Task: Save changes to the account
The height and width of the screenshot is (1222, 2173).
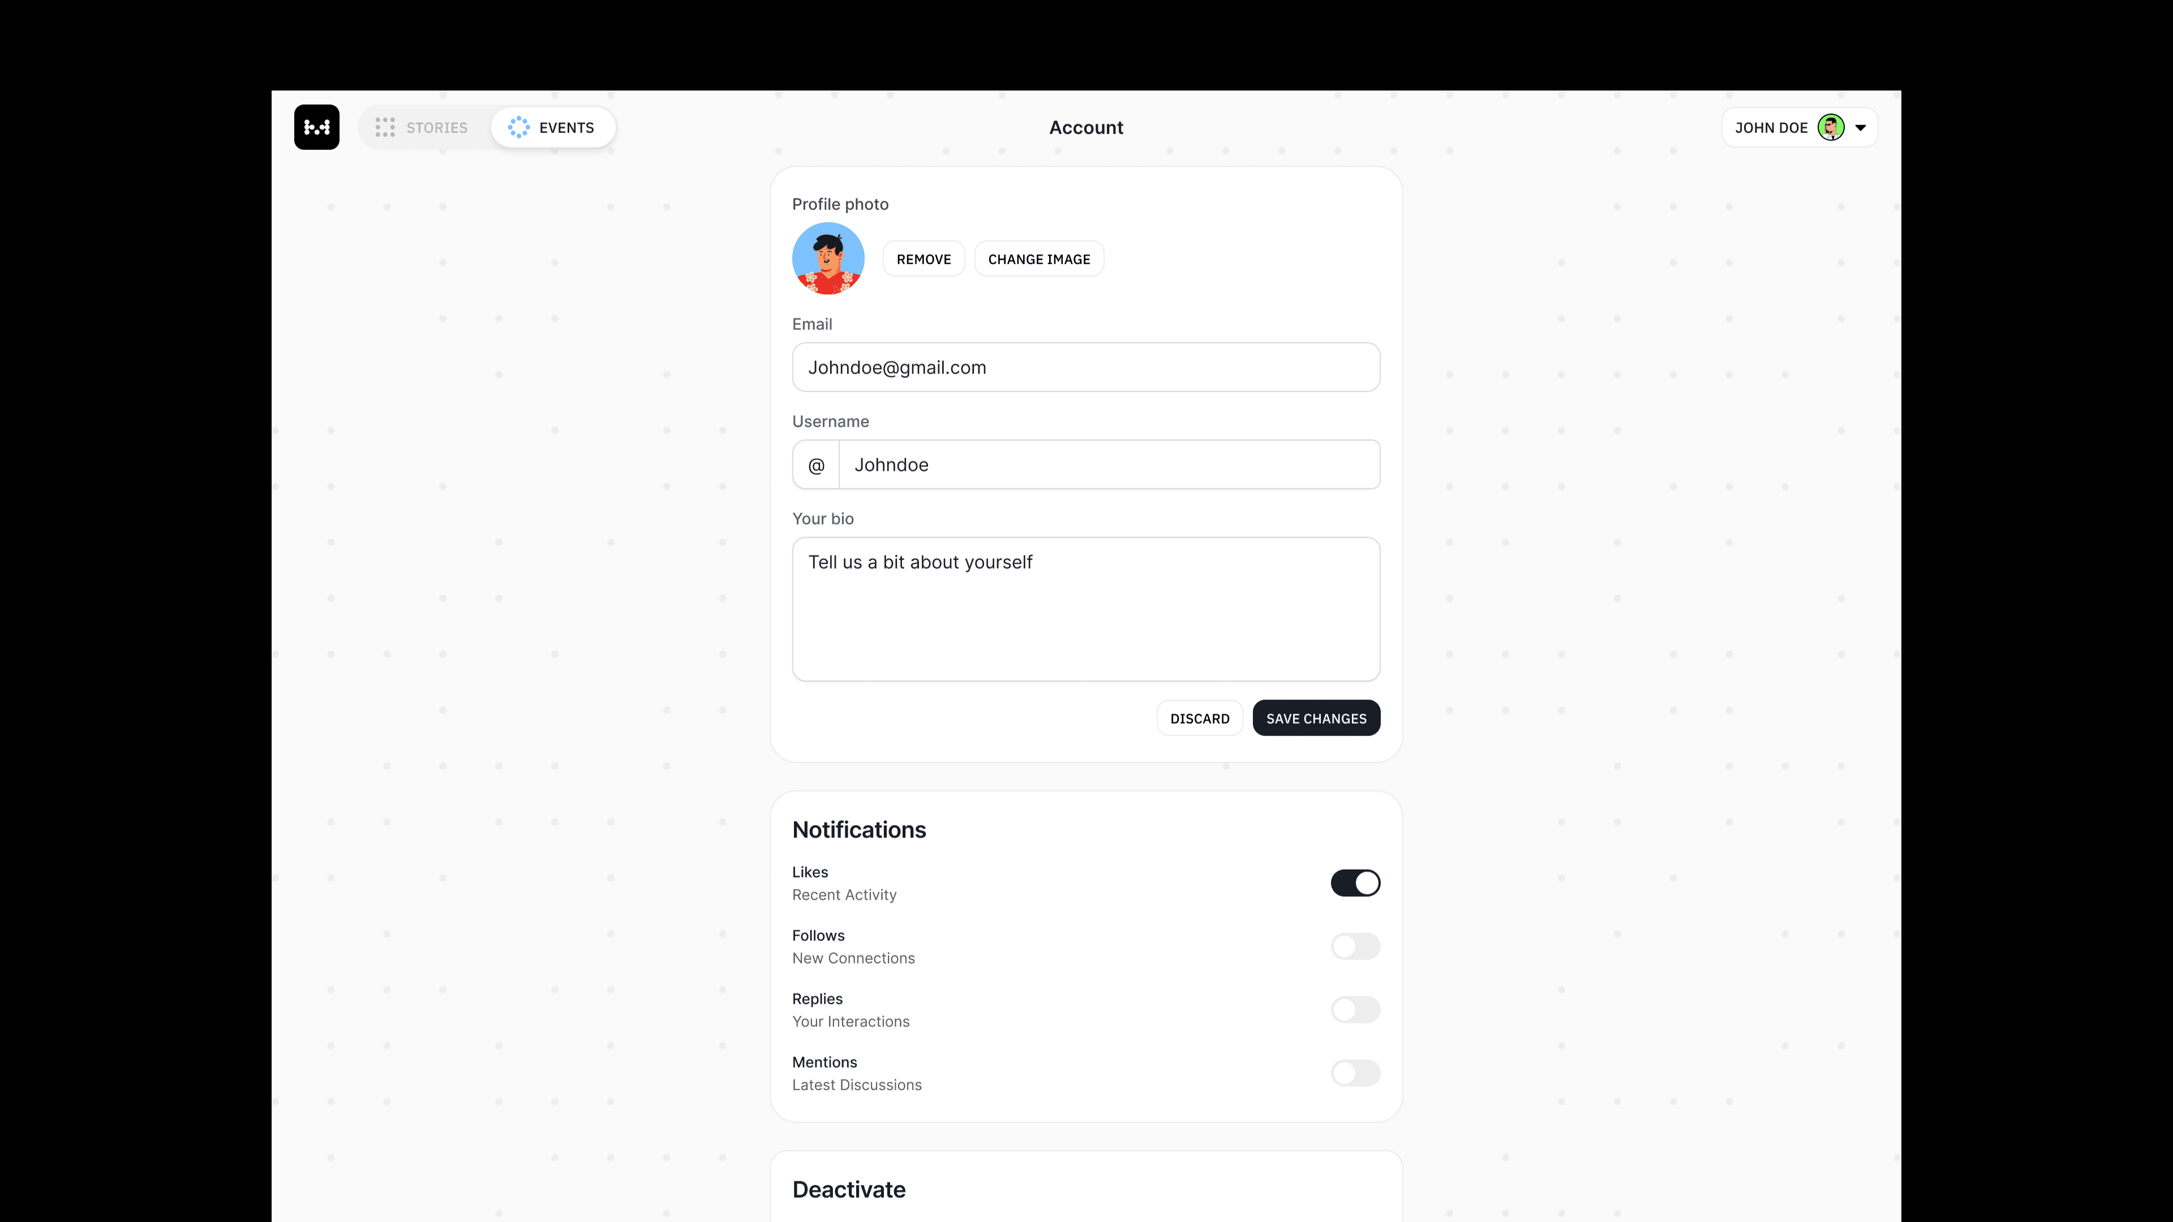Action: pyautogui.click(x=1316, y=718)
